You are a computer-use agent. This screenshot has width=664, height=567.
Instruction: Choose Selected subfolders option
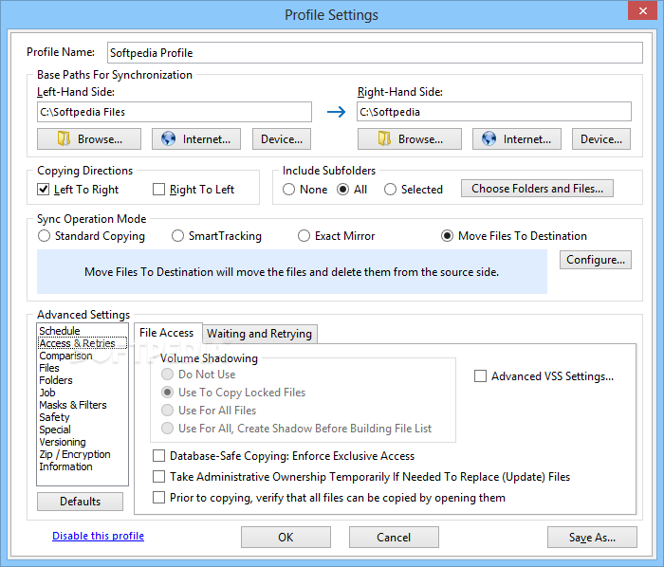point(390,189)
